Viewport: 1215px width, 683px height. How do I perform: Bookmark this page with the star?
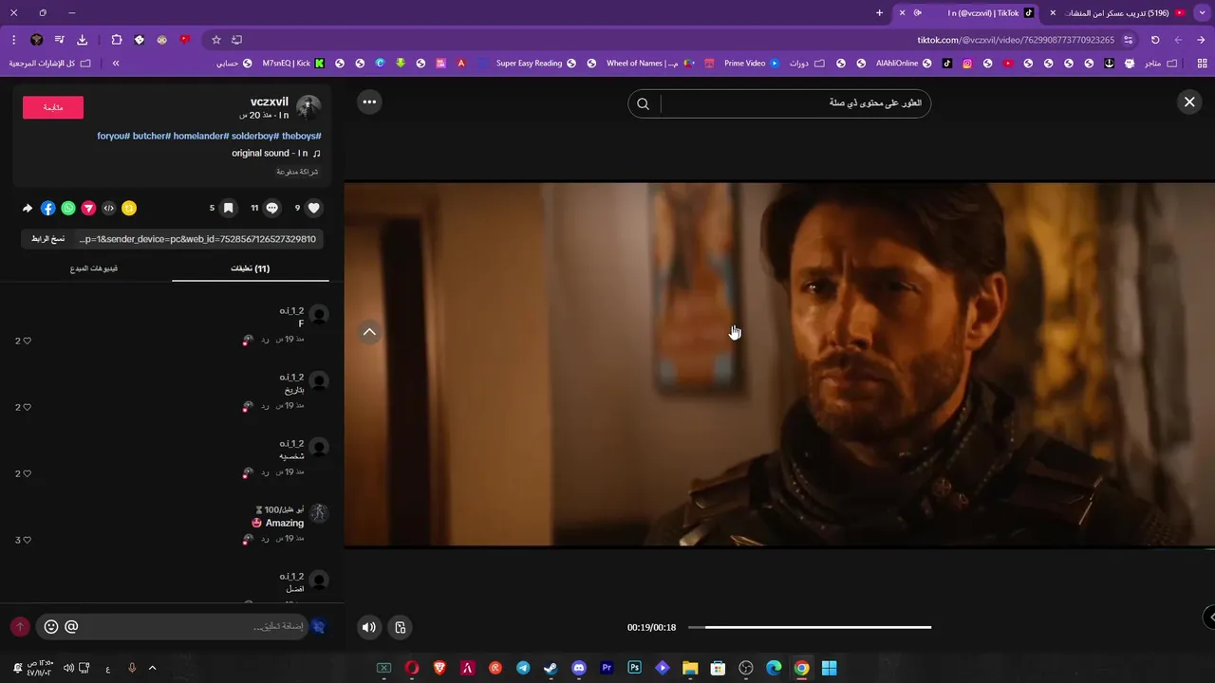(216, 40)
